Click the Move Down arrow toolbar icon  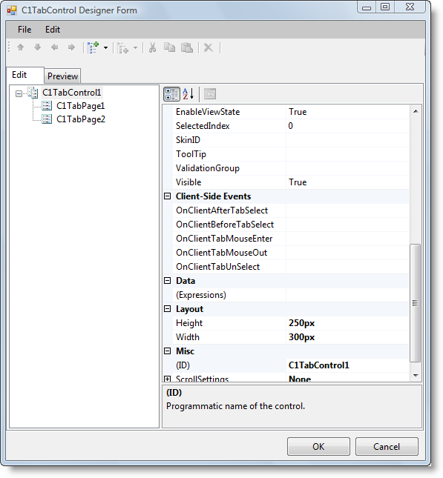38,47
